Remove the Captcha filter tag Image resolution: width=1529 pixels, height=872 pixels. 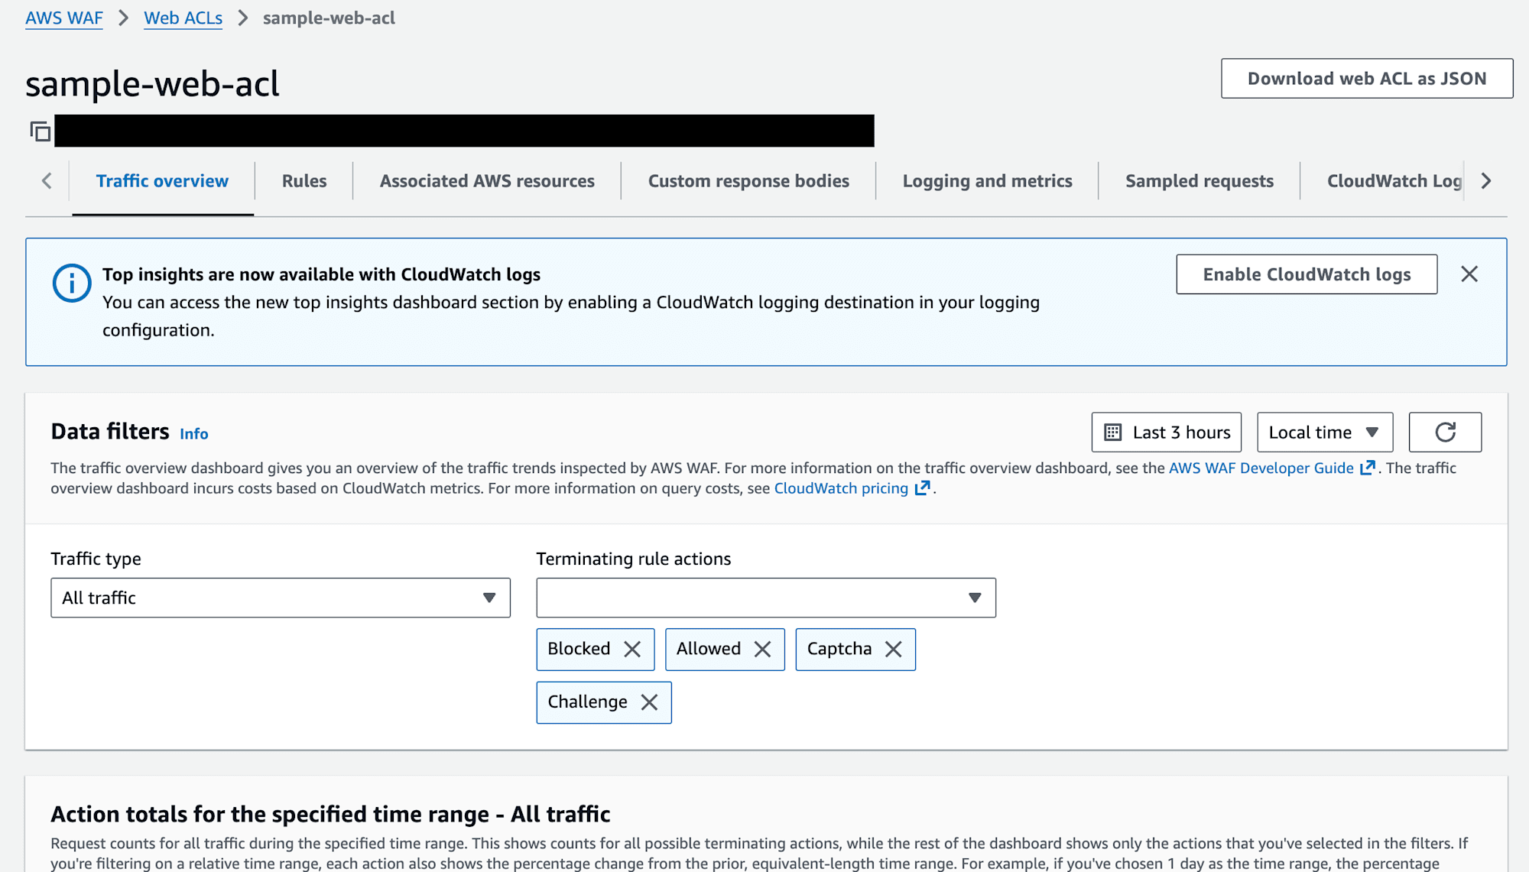coord(893,650)
